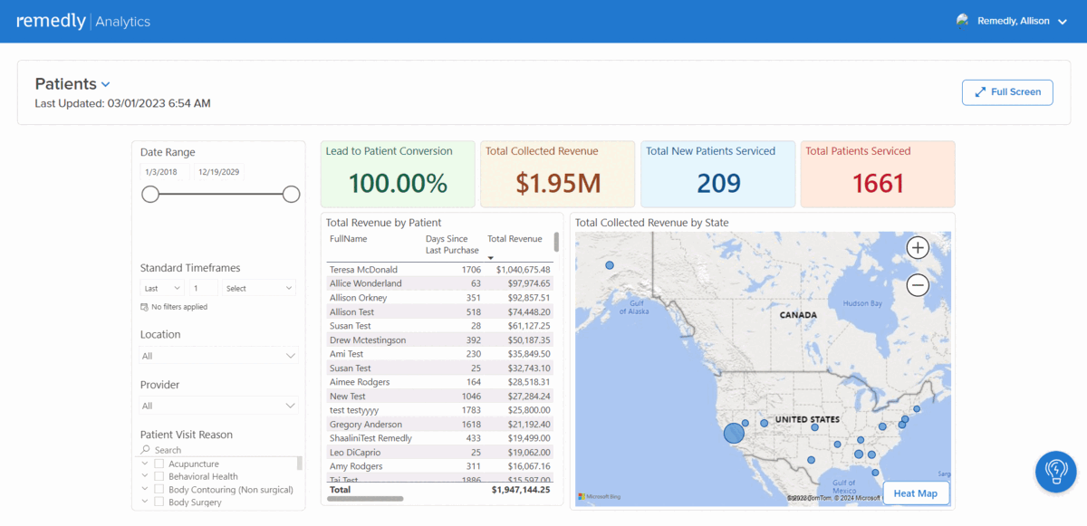Click the search magnifier in Patient Visit Reason
Viewport: 1087px width, 526px height.
click(x=145, y=450)
